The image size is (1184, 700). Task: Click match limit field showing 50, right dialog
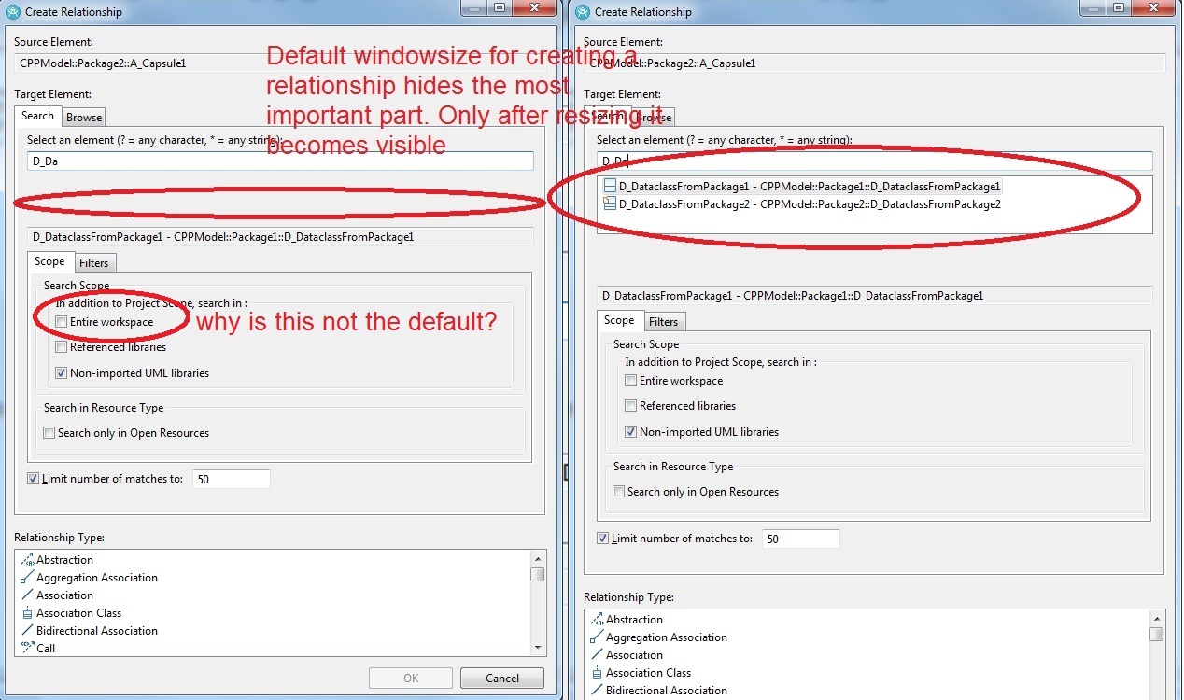[800, 539]
